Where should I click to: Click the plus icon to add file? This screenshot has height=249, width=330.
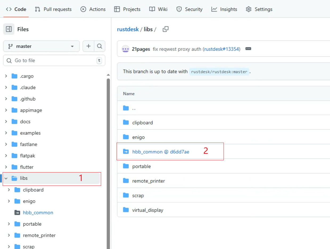tap(88, 46)
